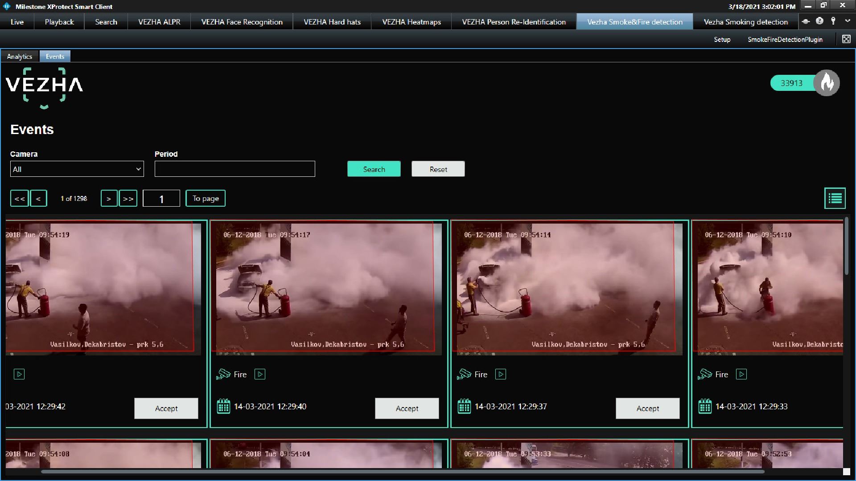Open thumbnail stamped 09:54:10
Image resolution: width=856 pixels, height=481 pixels.
770,289
